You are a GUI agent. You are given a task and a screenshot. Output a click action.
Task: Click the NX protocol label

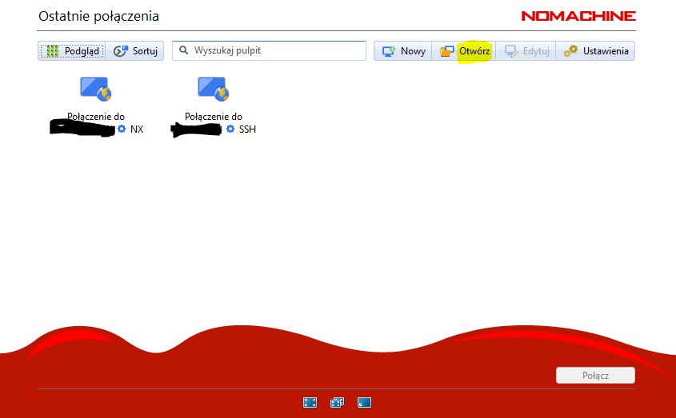click(137, 129)
